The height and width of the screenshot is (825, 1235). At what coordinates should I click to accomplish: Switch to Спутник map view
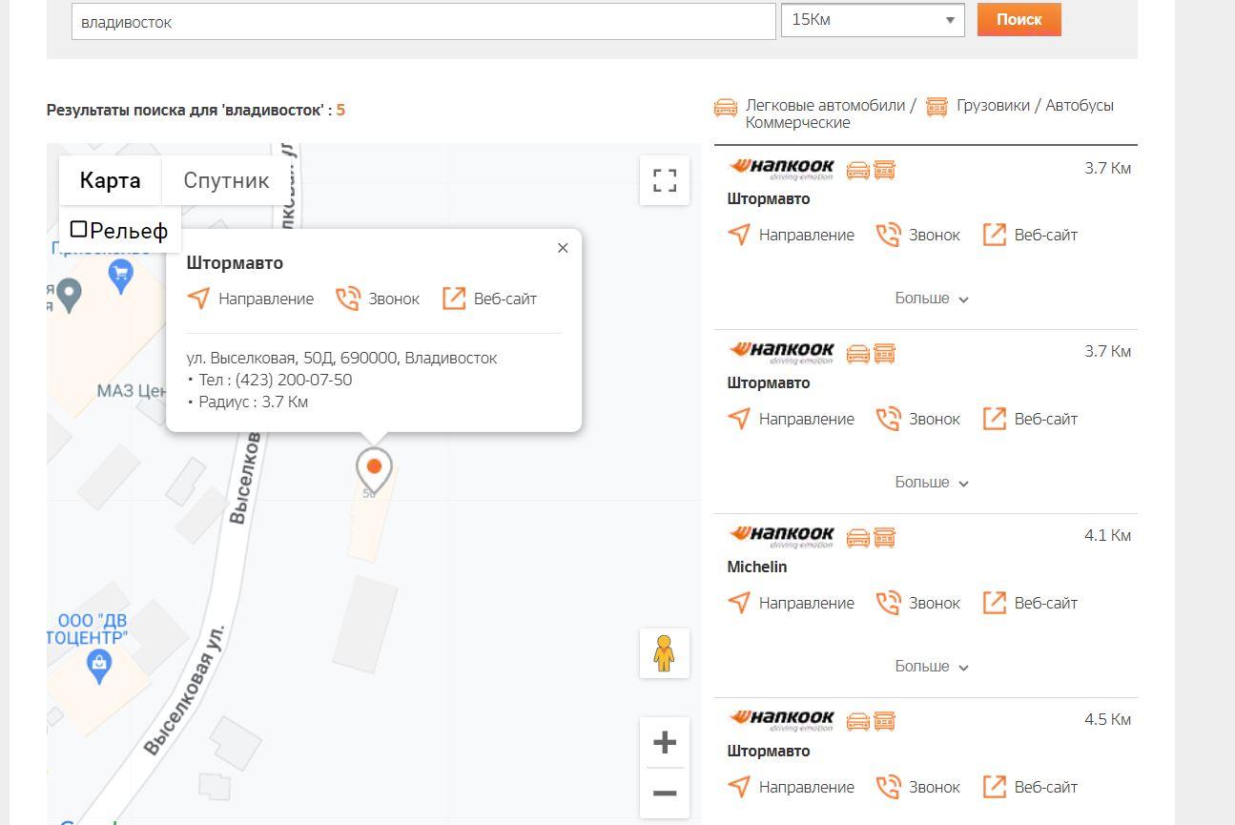tap(226, 180)
